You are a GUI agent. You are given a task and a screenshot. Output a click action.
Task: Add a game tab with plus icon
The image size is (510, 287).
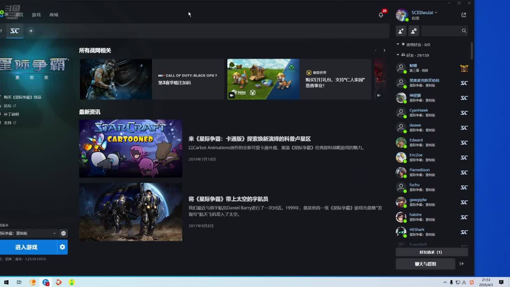[x=31, y=31]
